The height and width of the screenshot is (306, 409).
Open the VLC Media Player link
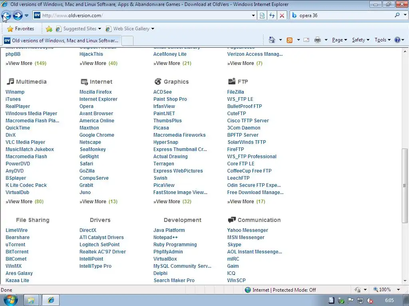[25, 142]
